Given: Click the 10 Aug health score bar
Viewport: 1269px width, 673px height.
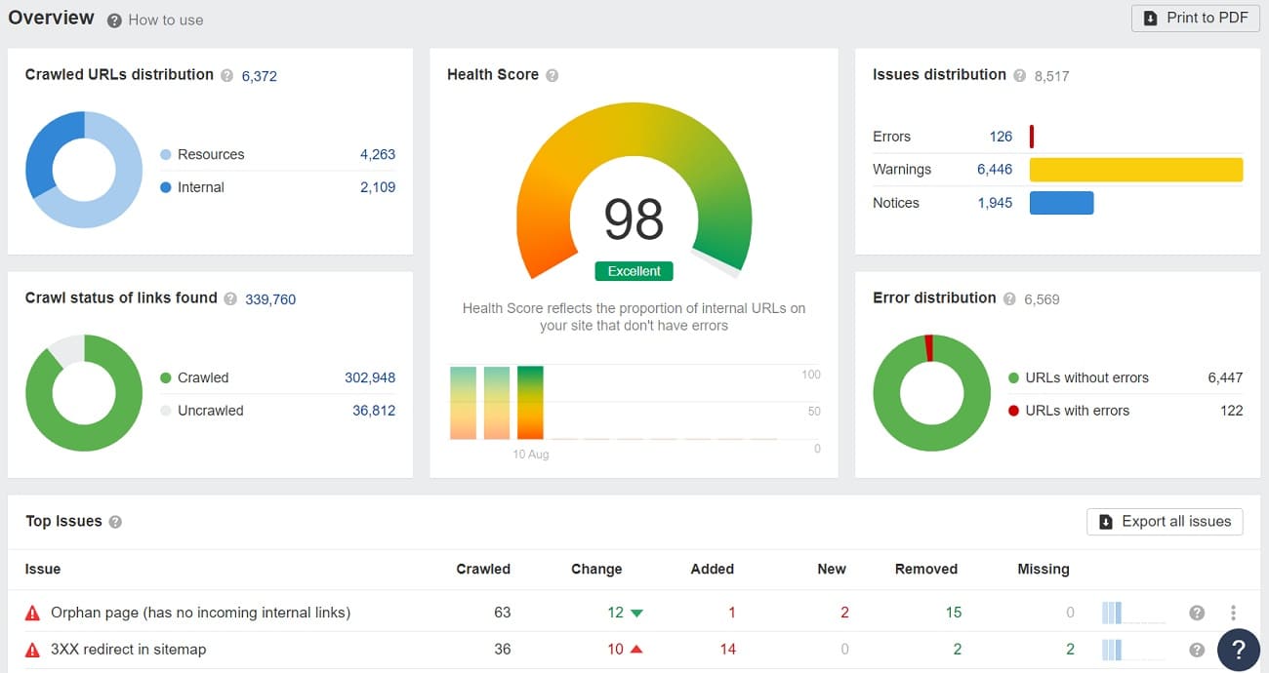Looking at the screenshot, I should click(530, 403).
